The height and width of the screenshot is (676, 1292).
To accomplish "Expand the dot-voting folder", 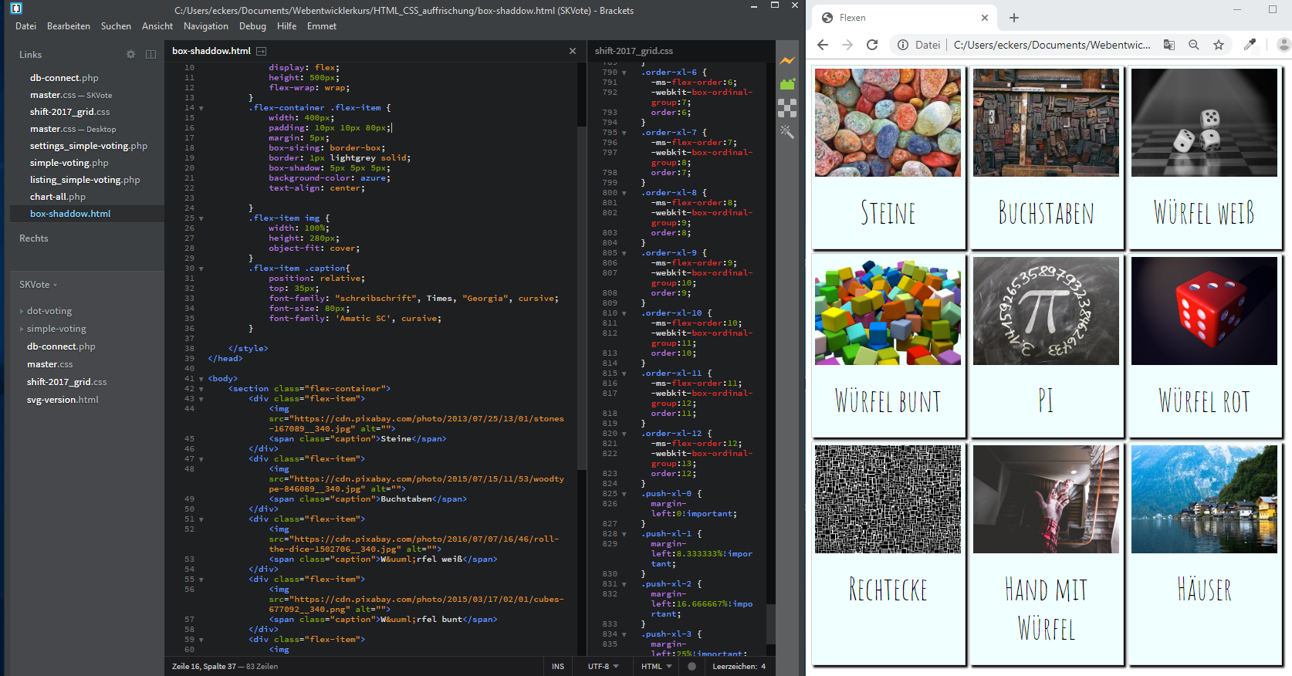I will [22, 312].
